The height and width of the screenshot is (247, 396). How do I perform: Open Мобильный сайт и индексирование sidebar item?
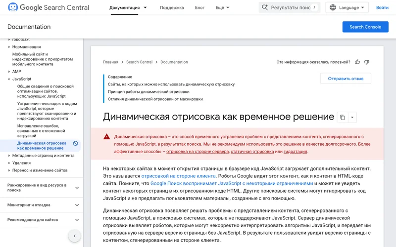tap(43, 59)
